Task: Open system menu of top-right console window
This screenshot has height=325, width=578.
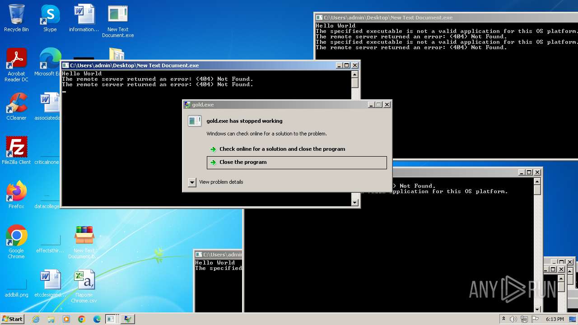Action: click(319, 18)
